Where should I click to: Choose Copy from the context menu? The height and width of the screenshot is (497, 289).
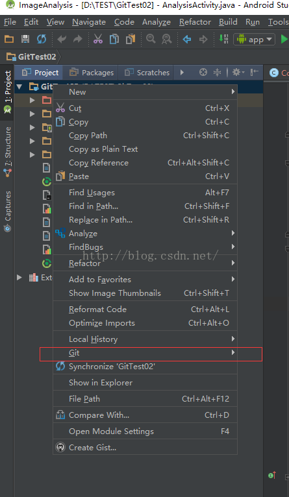click(x=145, y=122)
